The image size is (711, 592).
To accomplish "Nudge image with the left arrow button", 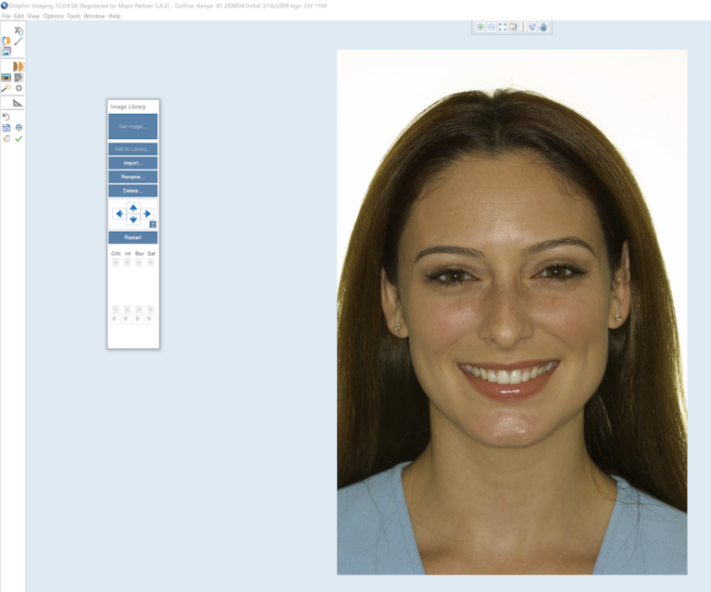I will click(x=118, y=214).
